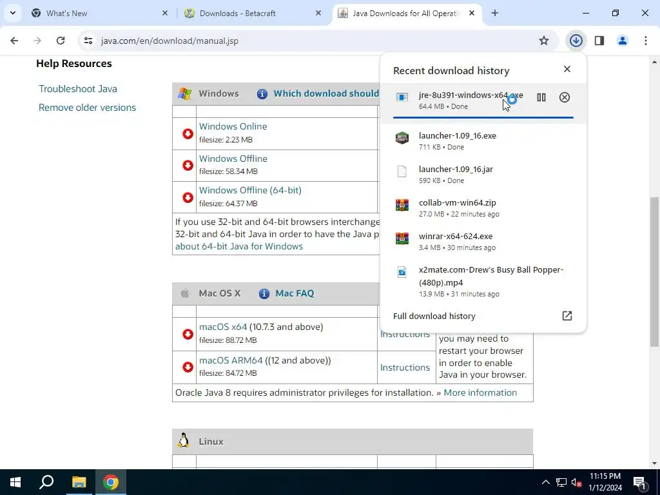Click the macOS ARM64 download link
660x495 pixels.
point(231,360)
